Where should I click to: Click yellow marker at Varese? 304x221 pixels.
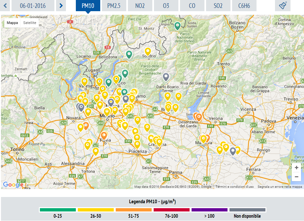pos(84,82)
